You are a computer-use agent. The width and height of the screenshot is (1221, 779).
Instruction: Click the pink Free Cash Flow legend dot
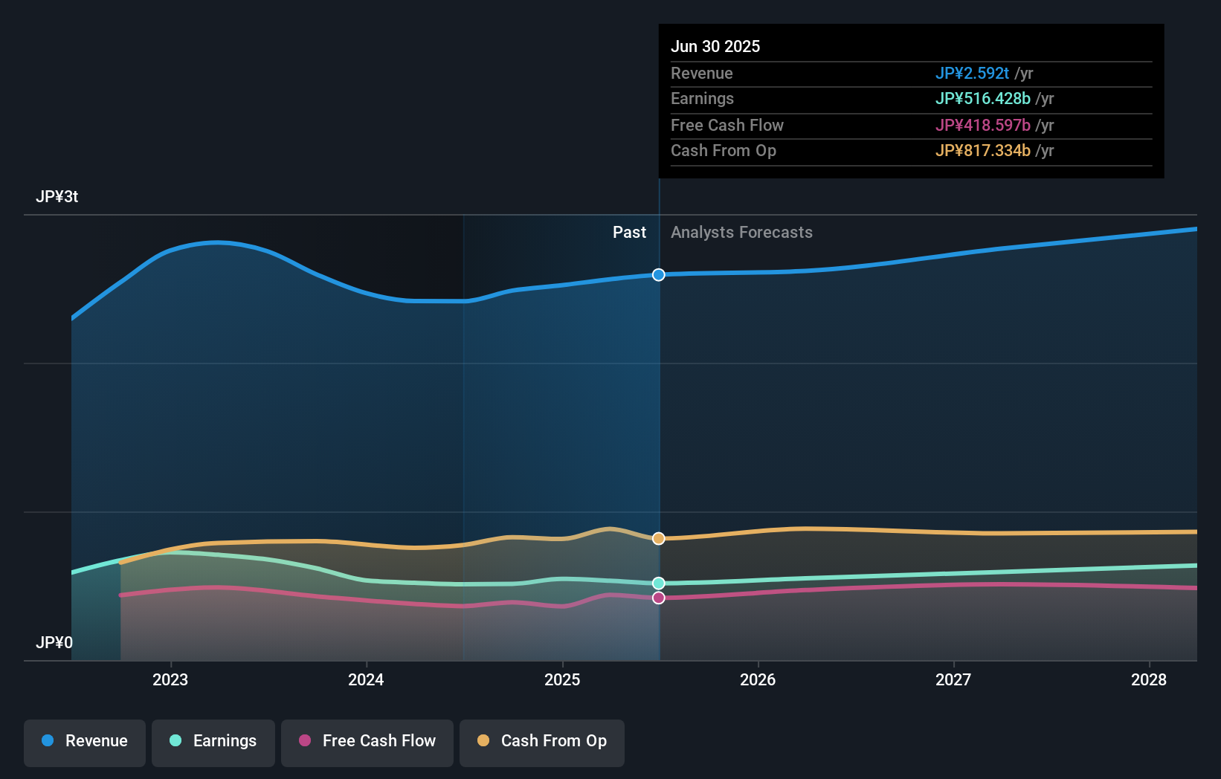[x=306, y=741]
